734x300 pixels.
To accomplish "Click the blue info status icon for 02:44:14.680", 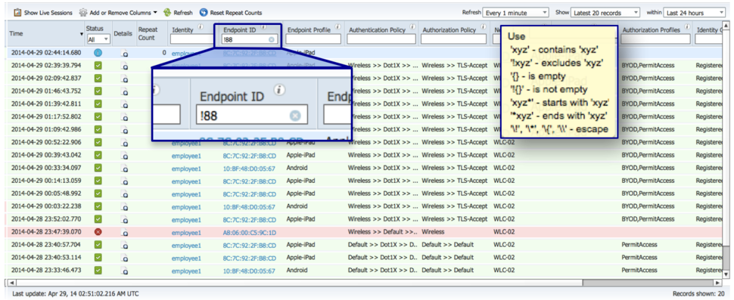I will tap(98, 53).
